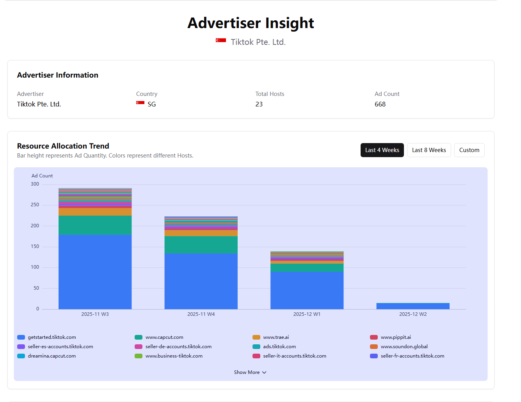Select the Last 4 Weeks range
521x402 pixels.
[x=382, y=150]
